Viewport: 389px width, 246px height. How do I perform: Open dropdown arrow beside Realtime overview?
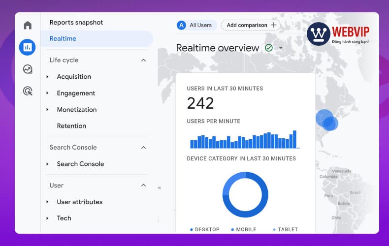click(281, 48)
